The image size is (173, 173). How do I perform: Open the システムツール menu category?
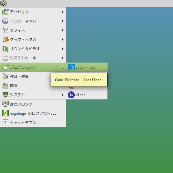pyautogui.click(x=33, y=58)
